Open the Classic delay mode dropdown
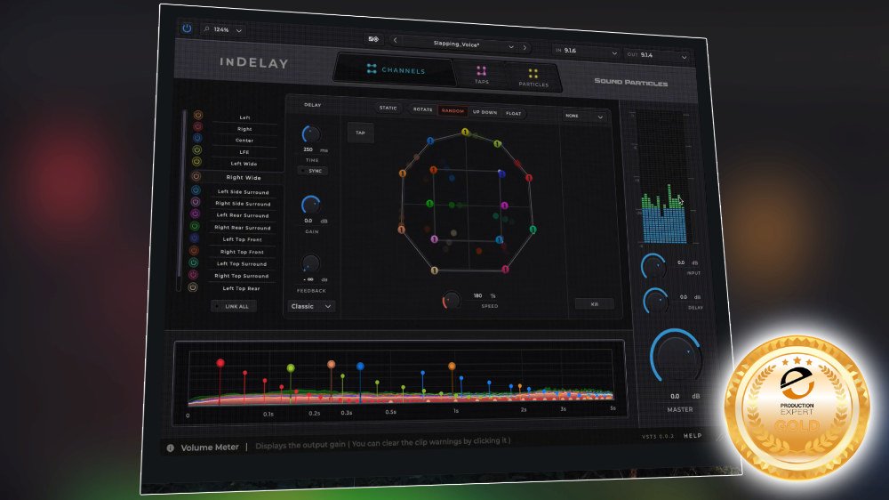Viewport: 889px width, 500px height. [x=310, y=306]
